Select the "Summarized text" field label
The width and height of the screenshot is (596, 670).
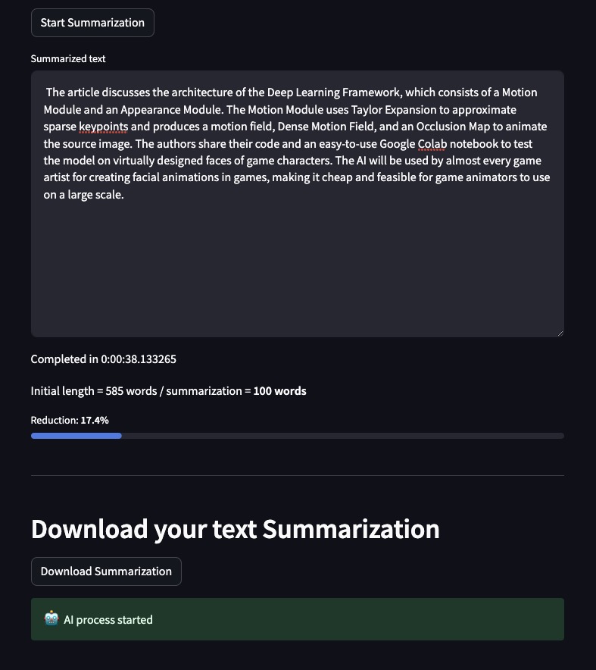tap(68, 59)
